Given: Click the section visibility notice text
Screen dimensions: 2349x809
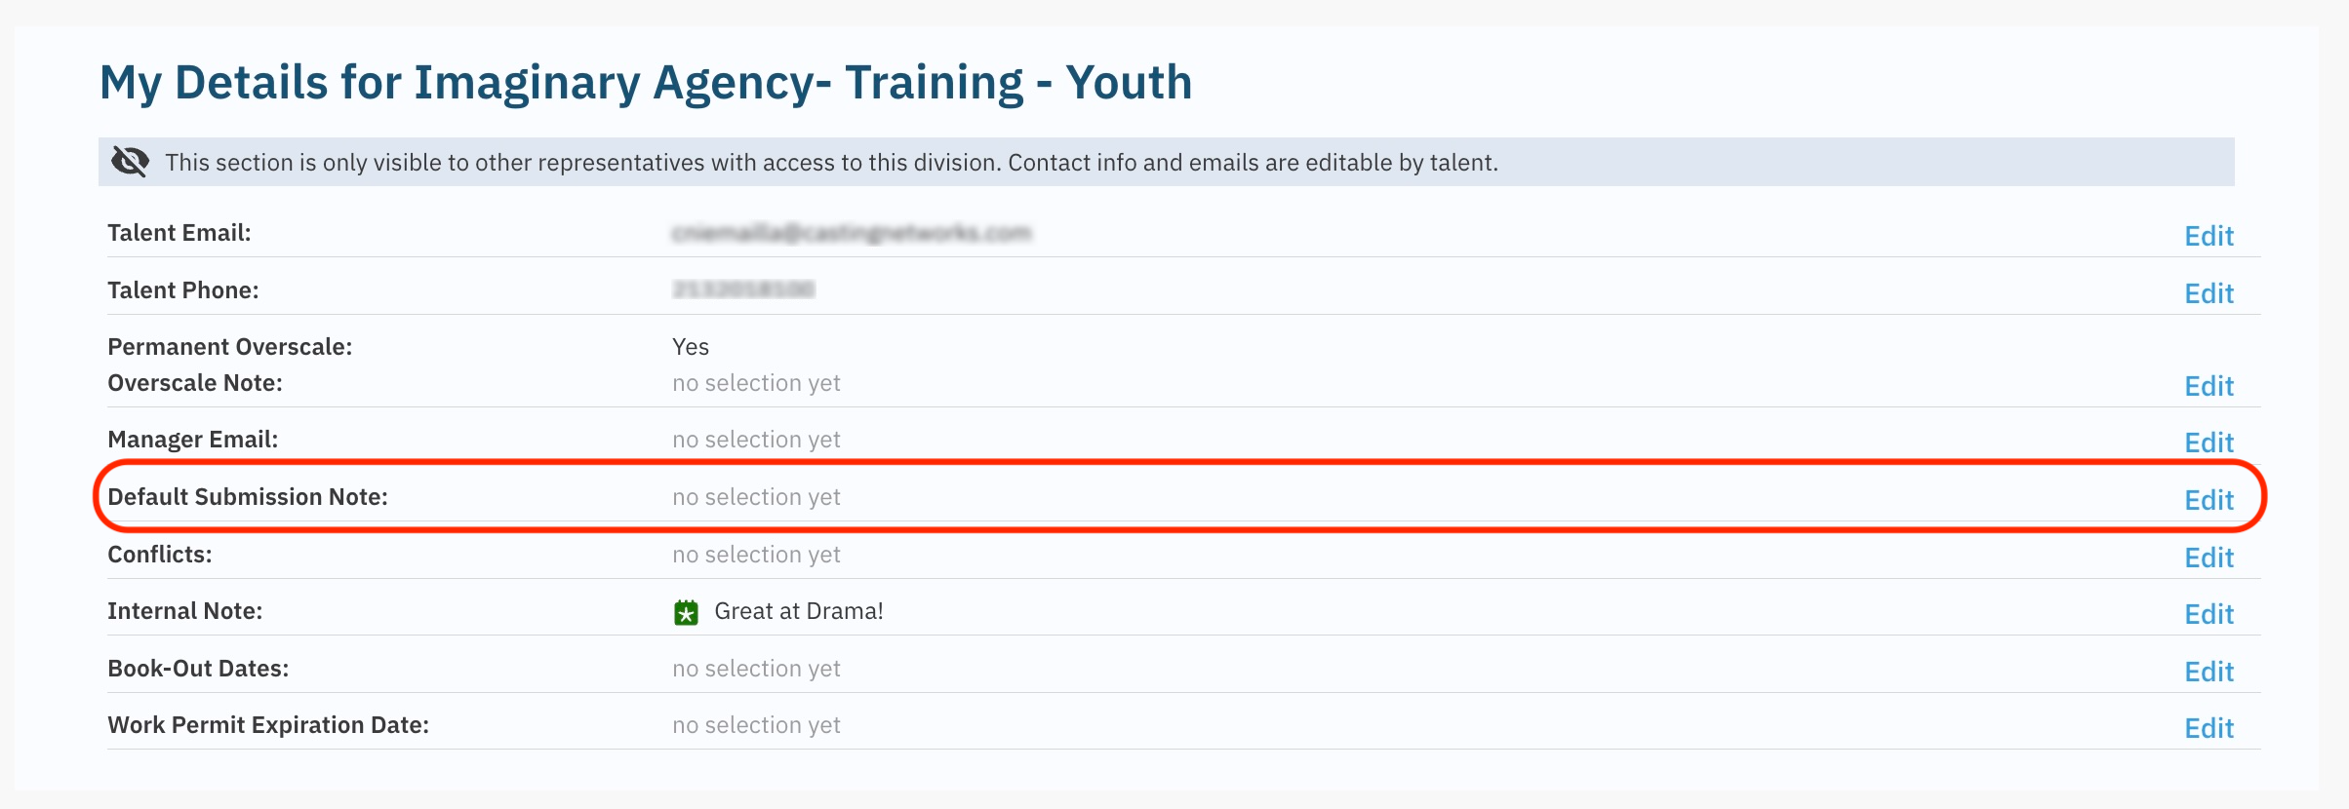Looking at the screenshot, I should point(830,163).
